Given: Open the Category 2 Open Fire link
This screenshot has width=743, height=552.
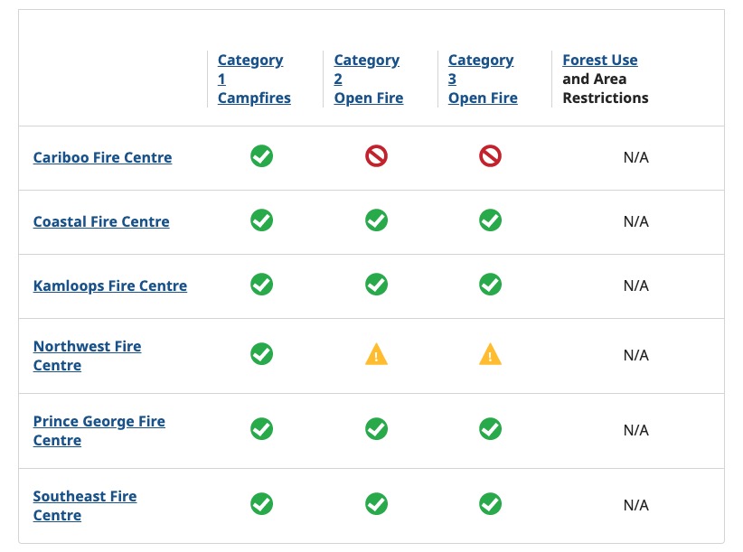Looking at the screenshot, I should pyautogui.click(x=368, y=79).
